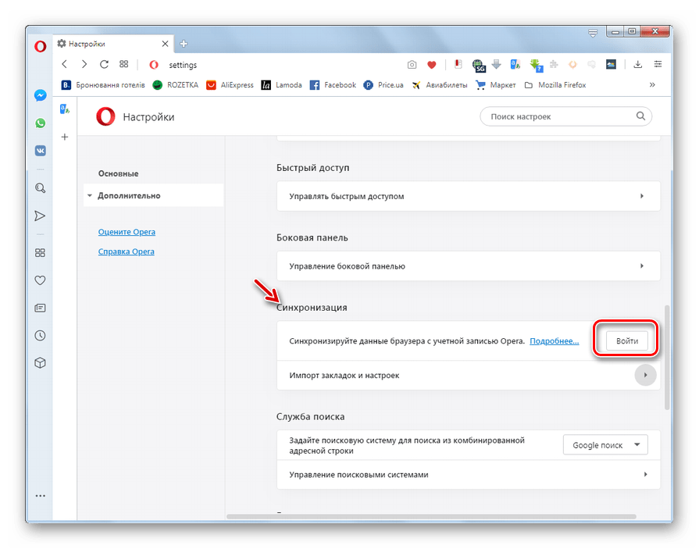This screenshot has height=549, width=699.
Task: Click the translator extension in toolbar
Action: [x=515, y=65]
